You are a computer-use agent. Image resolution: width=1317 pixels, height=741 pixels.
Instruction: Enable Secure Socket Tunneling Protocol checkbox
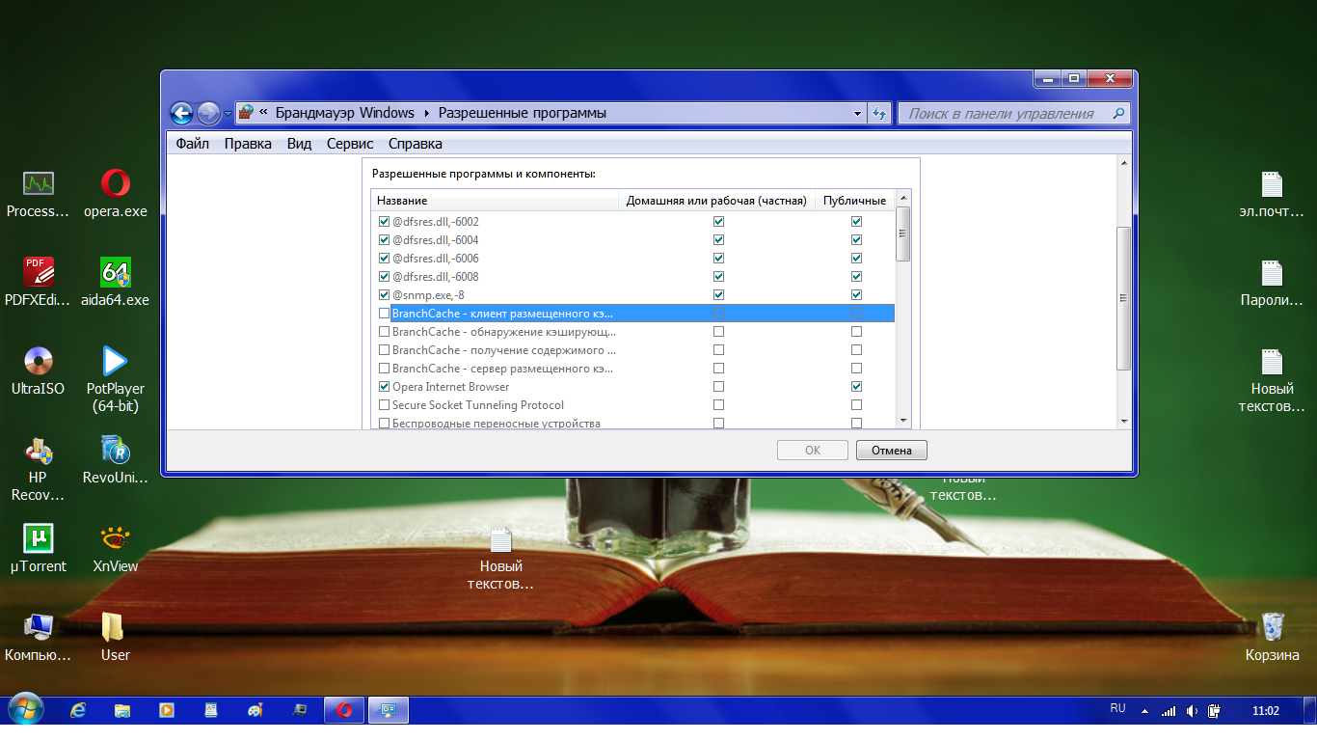385,405
